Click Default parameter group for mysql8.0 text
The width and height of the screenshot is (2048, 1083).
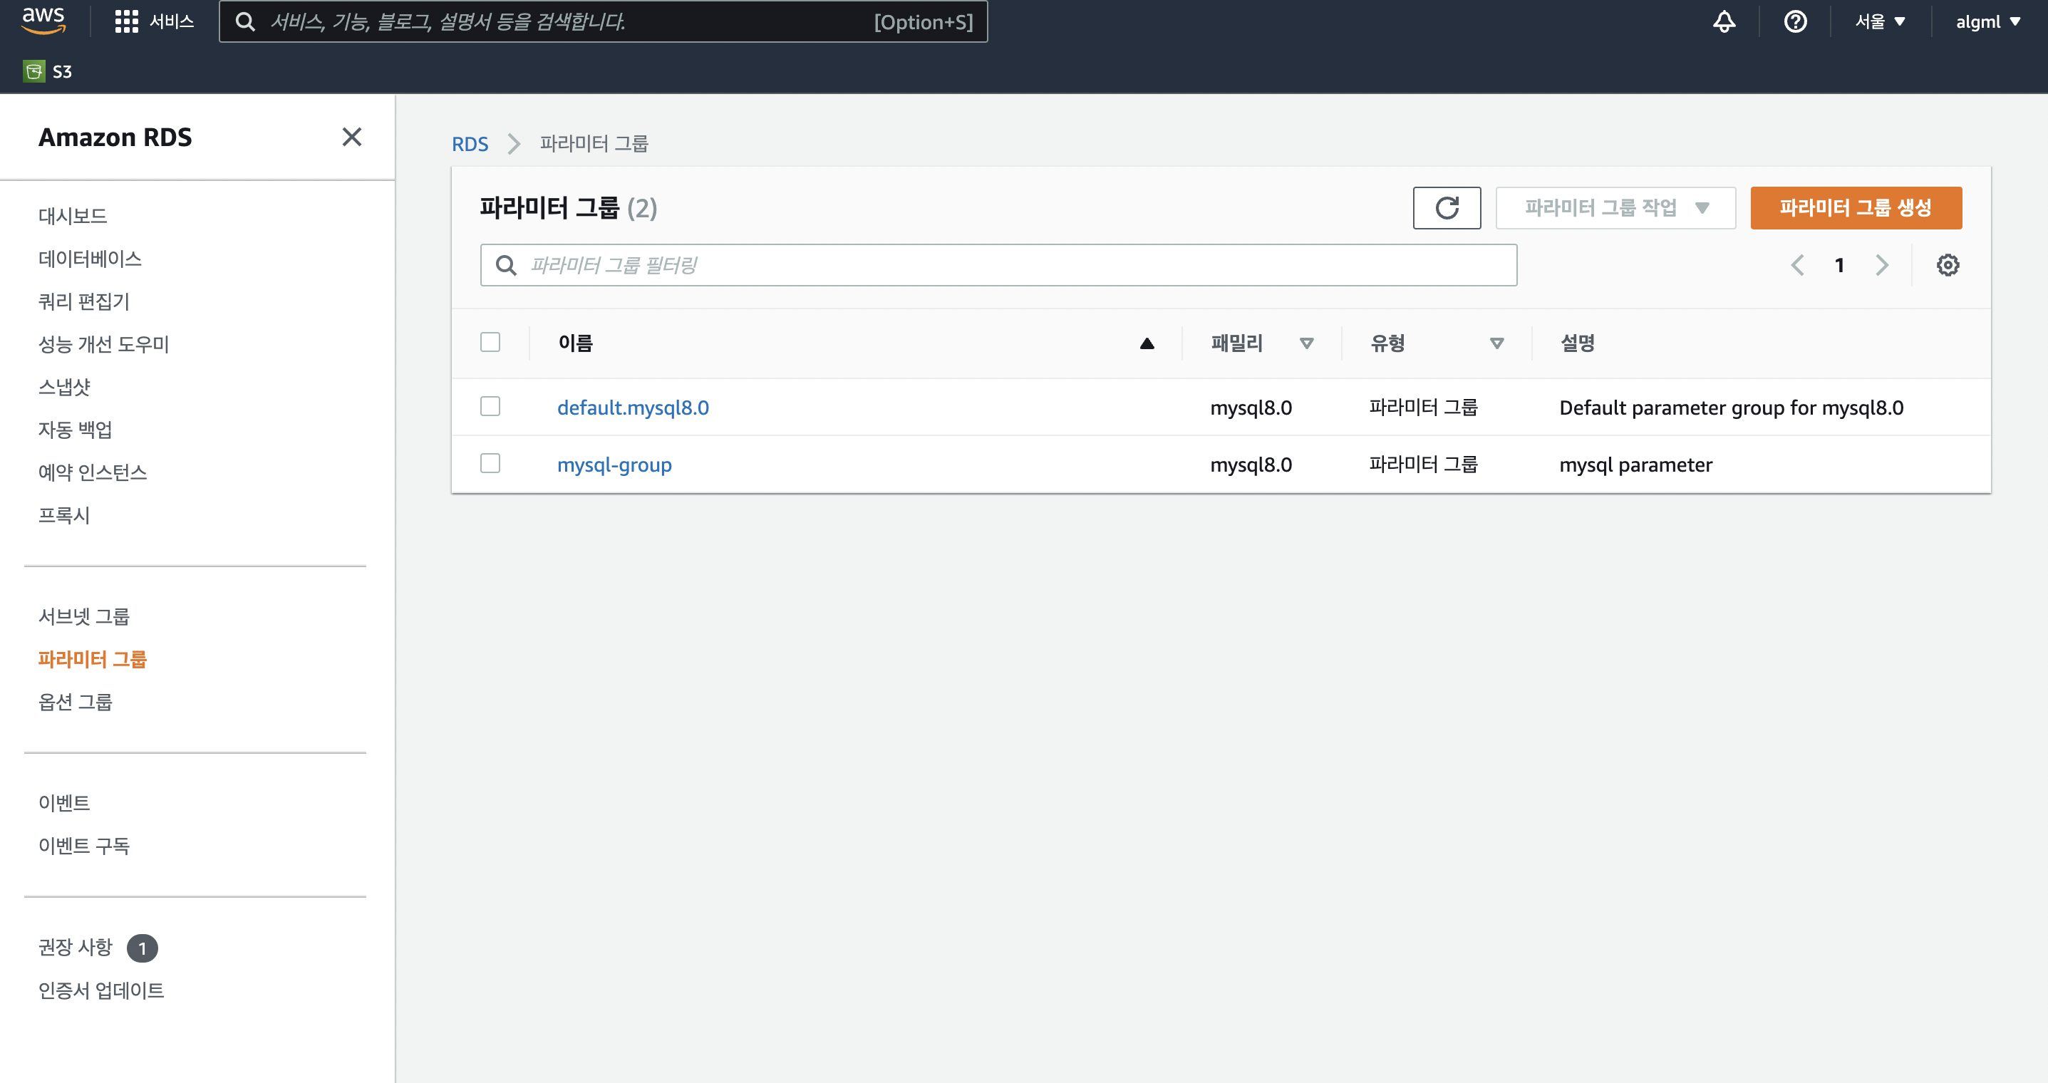coord(1731,407)
